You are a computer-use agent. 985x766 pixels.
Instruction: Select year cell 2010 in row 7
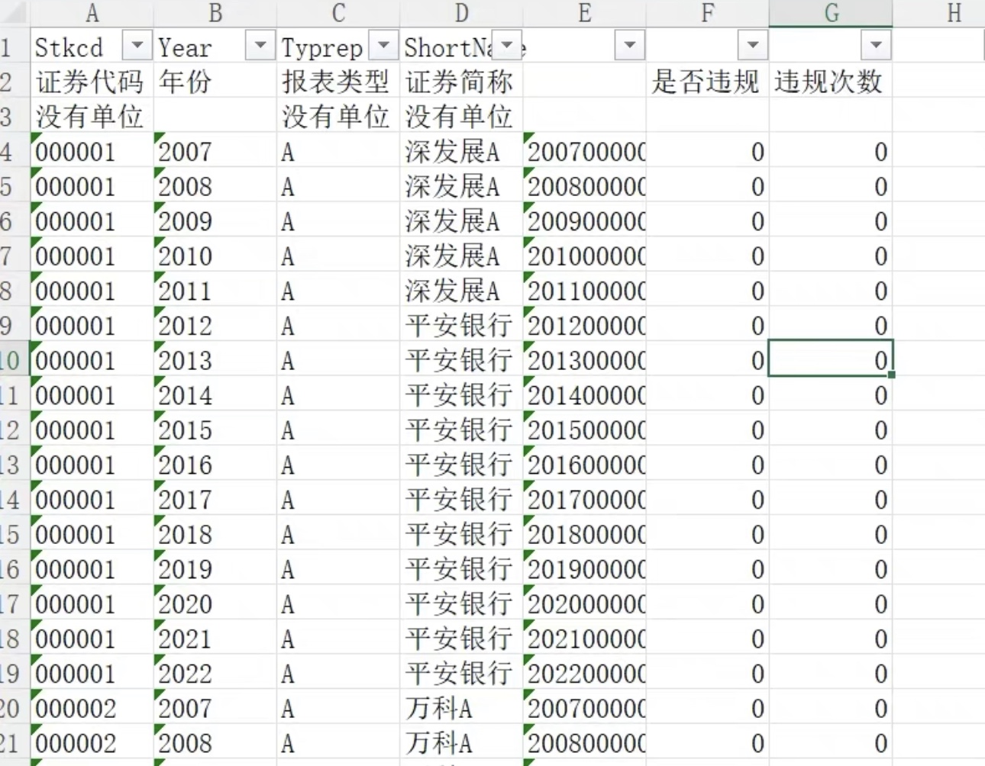pos(215,256)
